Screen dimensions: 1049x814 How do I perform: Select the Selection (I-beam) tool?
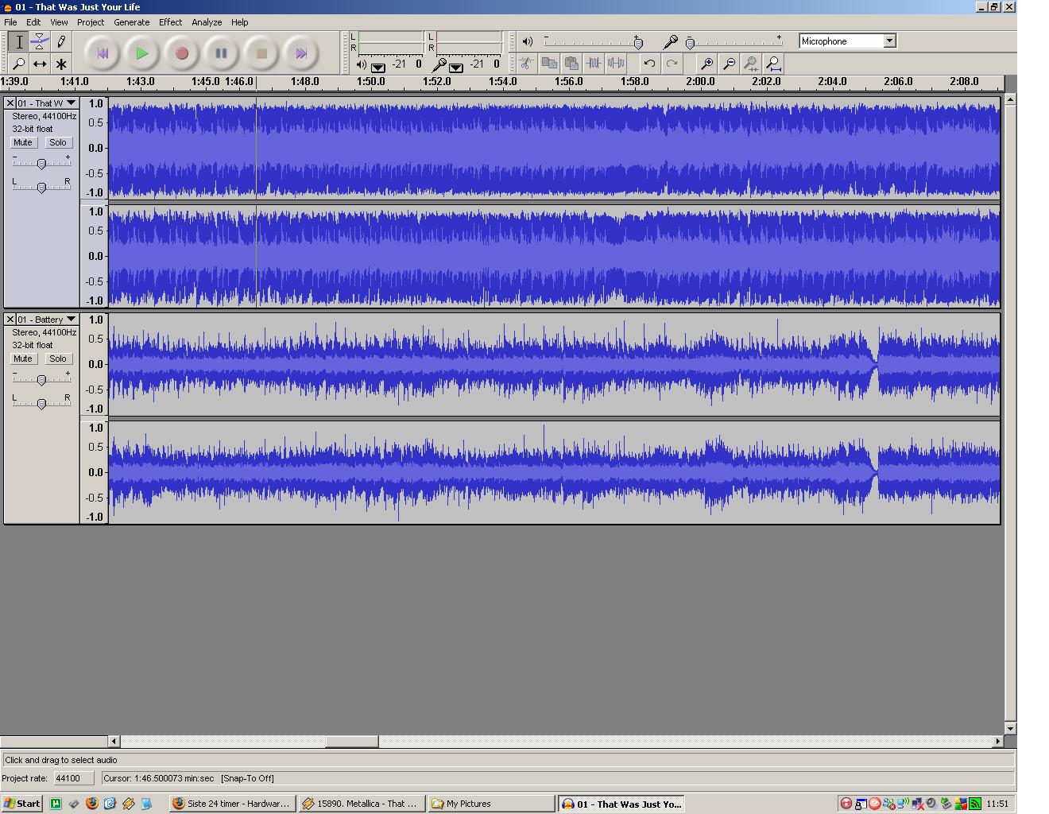(19, 42)
